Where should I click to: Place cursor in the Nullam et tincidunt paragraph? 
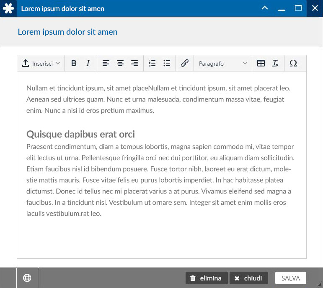tap(158, 99)
